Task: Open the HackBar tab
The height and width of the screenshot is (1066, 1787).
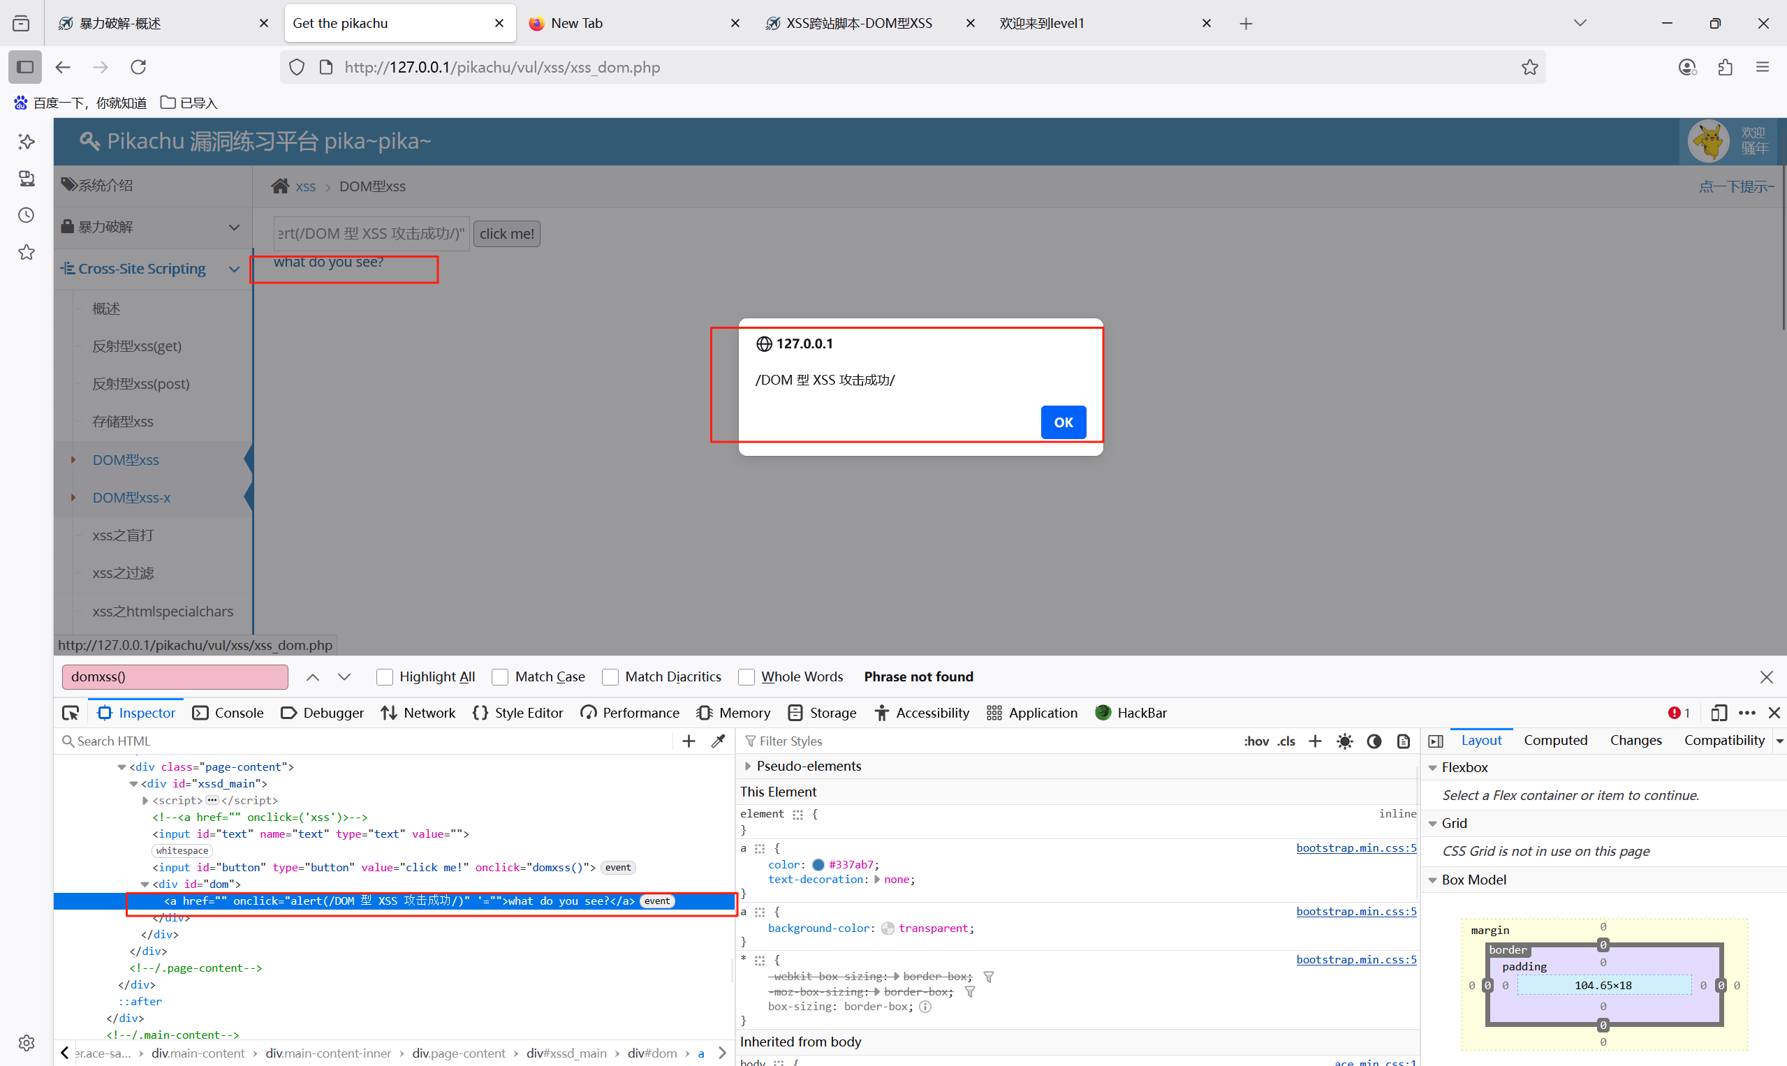Action: (x=1131, y=713)
